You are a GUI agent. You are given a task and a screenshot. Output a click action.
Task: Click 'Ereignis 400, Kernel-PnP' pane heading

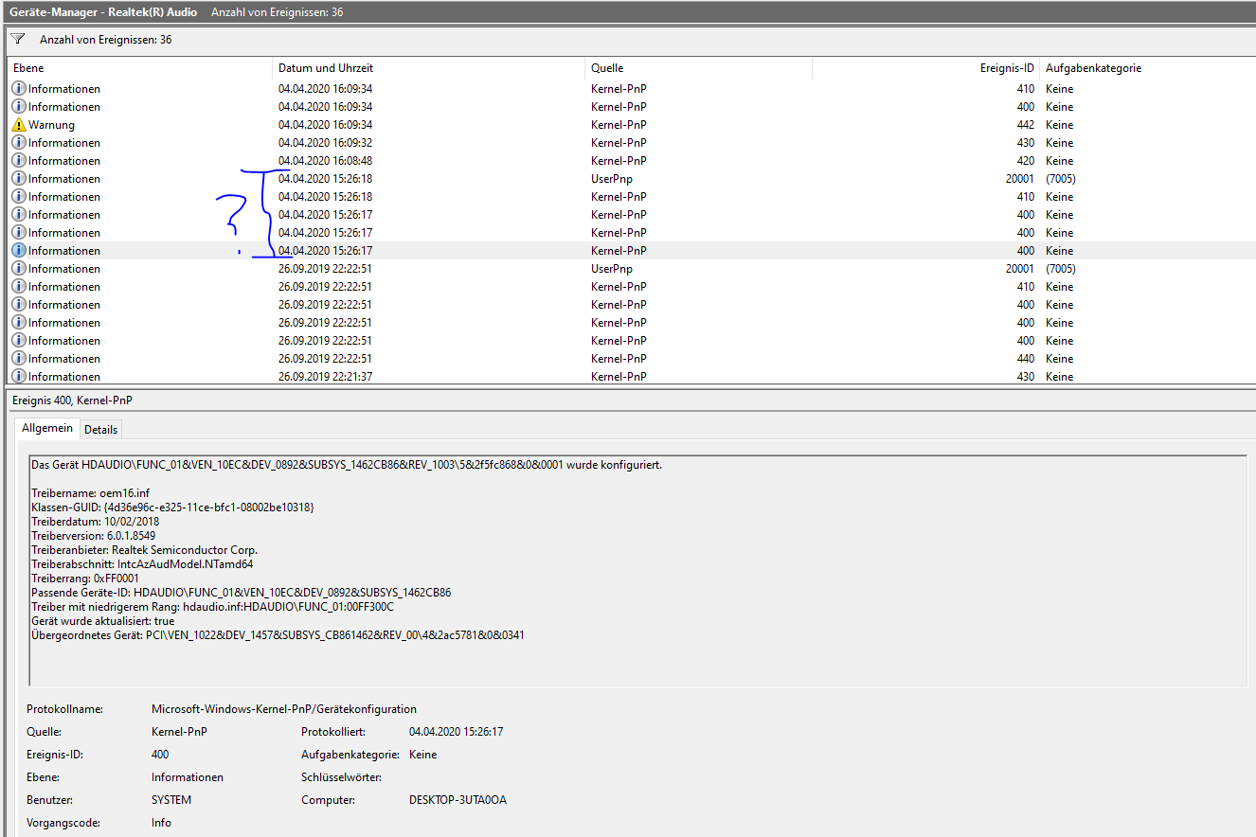[72, 401]
